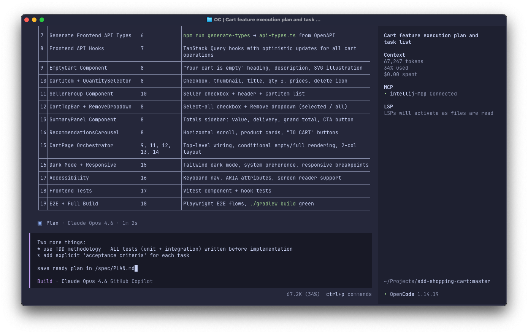
Task: Click the use TDD methodology line
Action: [x=165, y=249]
